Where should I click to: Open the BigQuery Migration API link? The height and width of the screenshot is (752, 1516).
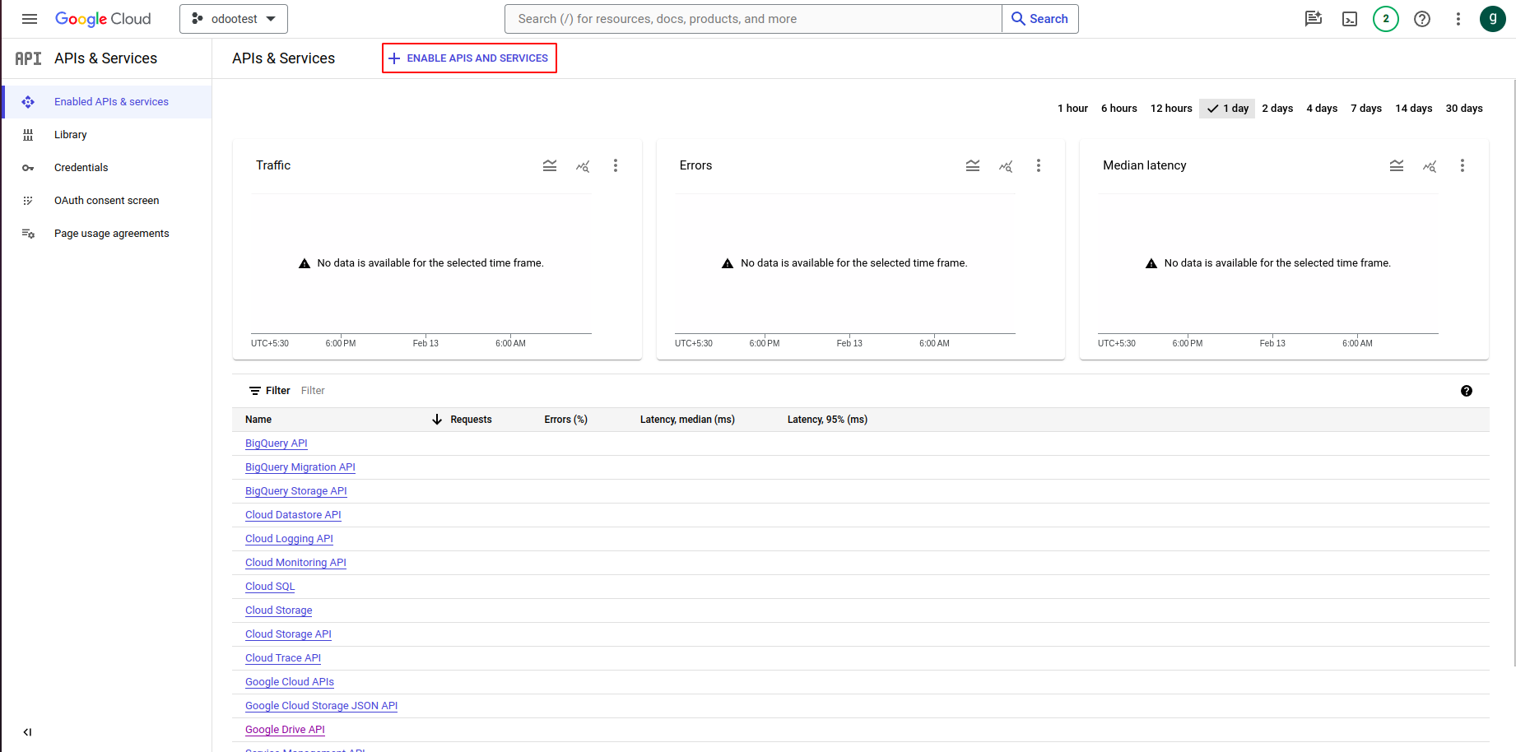[x=300, y=467]
